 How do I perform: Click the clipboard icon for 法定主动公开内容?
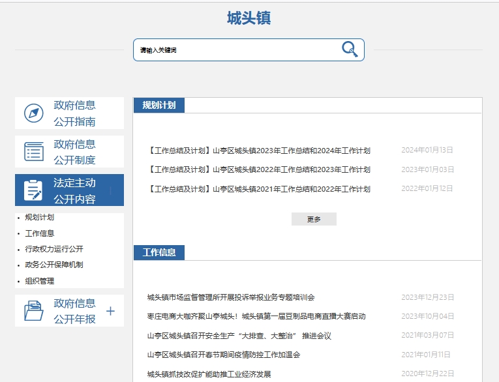tap(33, 190)
